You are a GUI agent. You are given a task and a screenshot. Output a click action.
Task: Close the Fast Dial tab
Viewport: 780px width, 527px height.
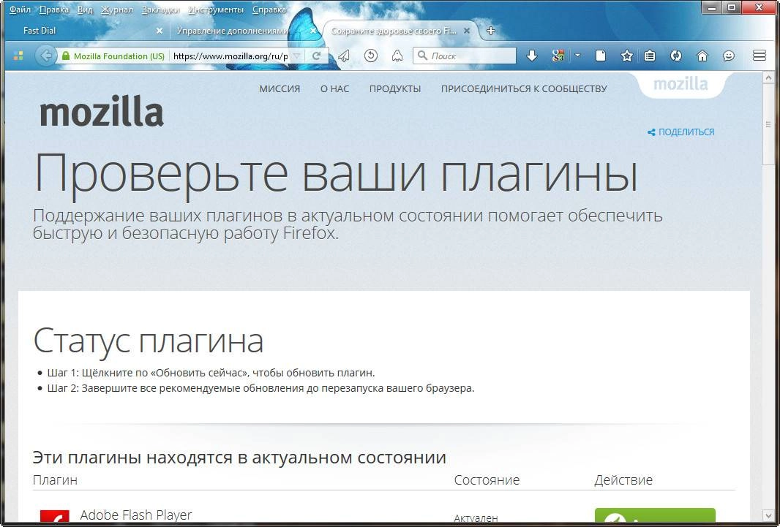[160, 31]
